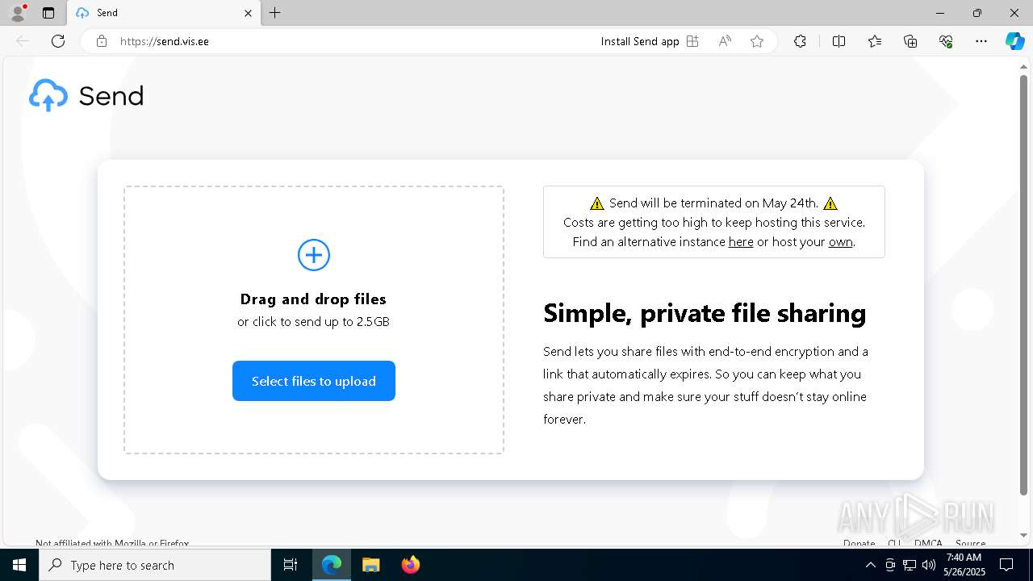Select the Send browser tab
1033x581 pixels.
click(164, 13)
